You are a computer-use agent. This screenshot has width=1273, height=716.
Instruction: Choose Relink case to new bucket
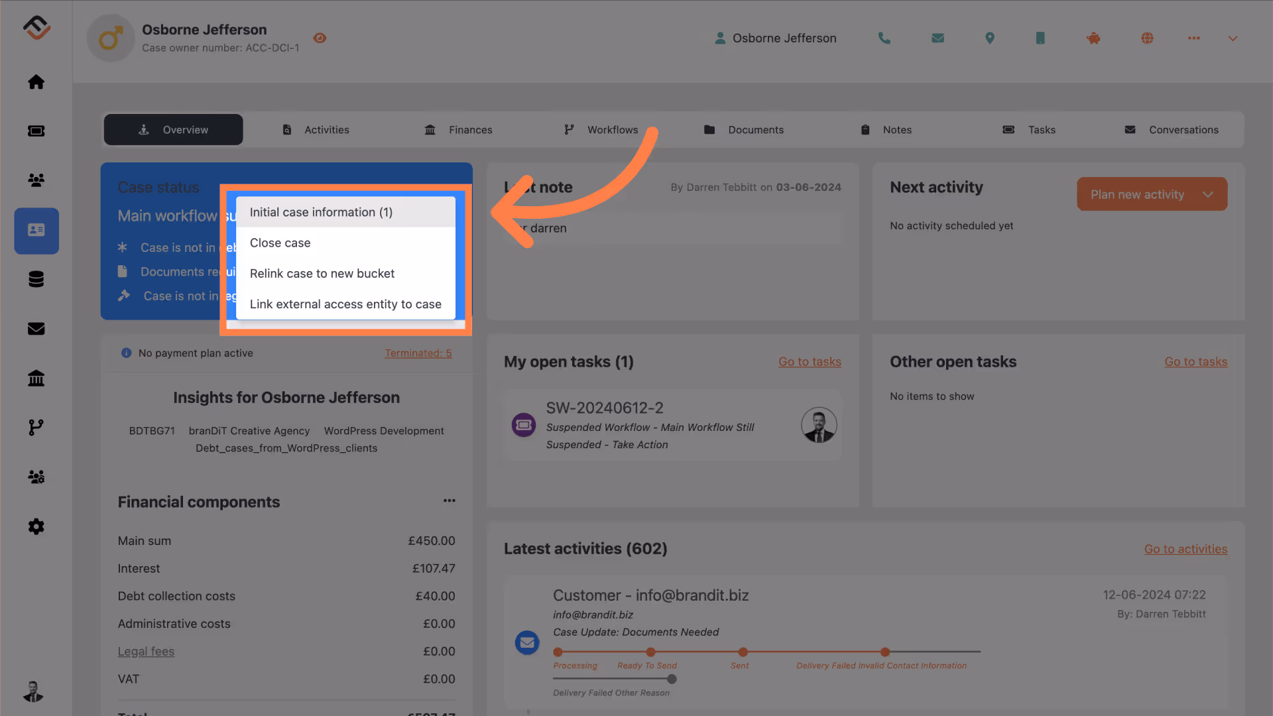point(322,273)
